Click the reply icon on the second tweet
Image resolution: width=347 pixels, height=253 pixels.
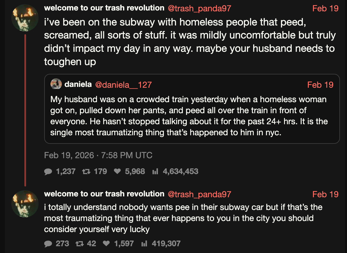coord(48,244)
